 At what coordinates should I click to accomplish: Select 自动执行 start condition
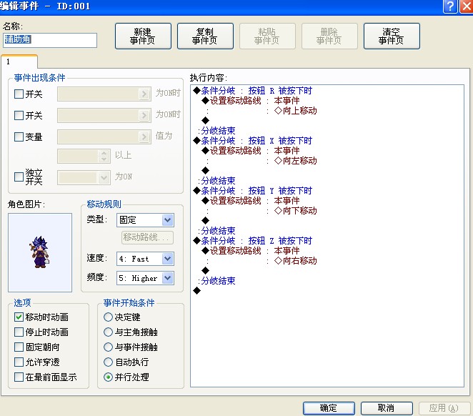coord(108,362)
